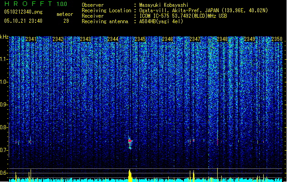Screen dimensions: 287x182
Task: Click the 2341 time marker
Action: click(31, 39)
